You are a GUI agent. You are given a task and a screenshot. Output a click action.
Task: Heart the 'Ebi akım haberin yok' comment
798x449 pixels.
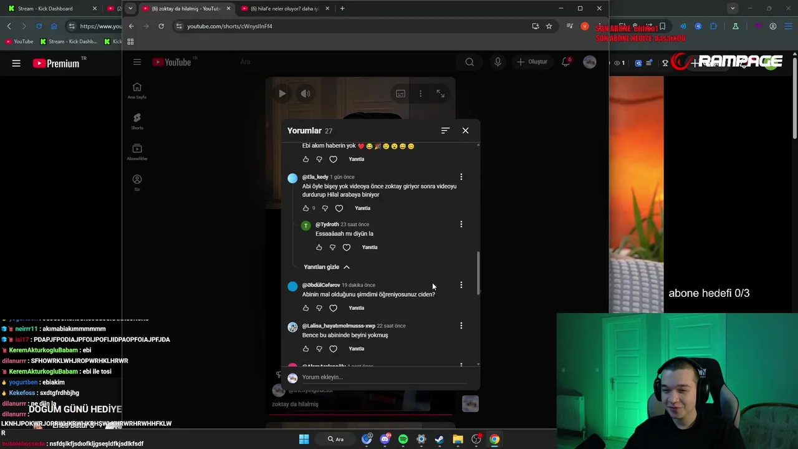tap(333, 159)
